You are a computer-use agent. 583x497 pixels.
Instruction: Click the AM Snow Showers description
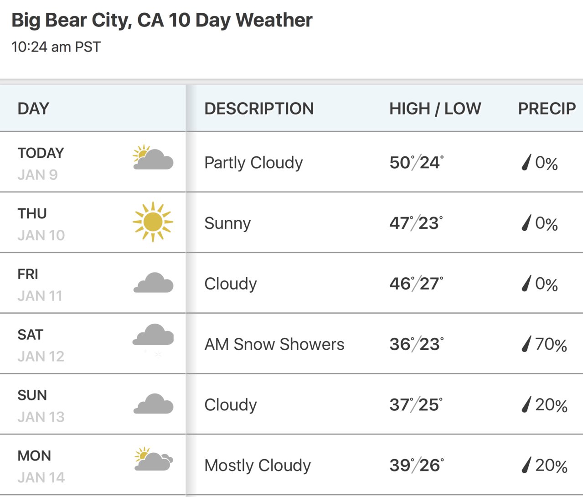pyautogui.click(x=274, y=344)
